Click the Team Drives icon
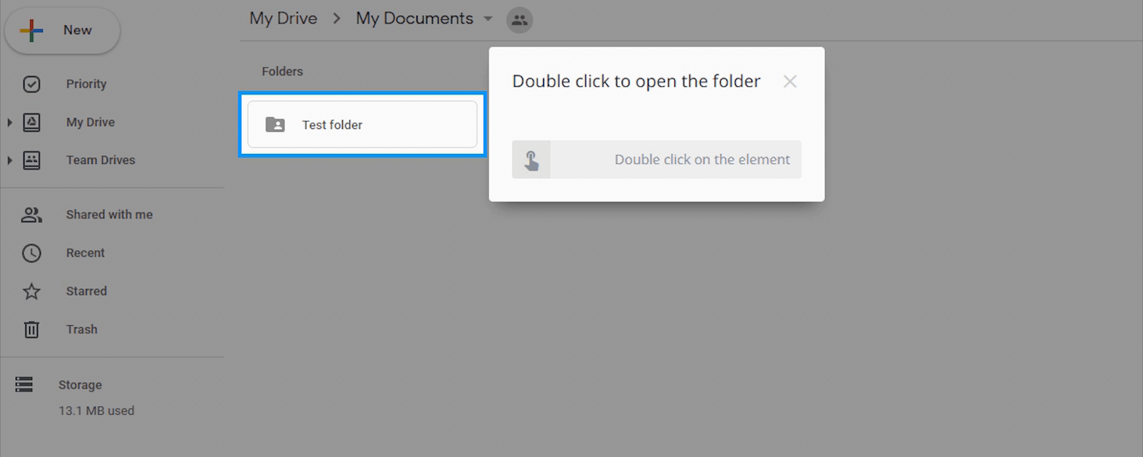 point(31,160)
